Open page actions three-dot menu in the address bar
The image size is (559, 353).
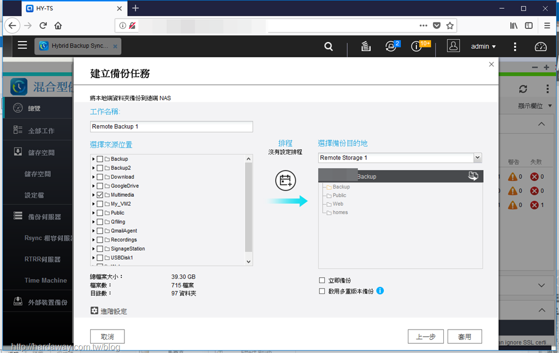423,26
